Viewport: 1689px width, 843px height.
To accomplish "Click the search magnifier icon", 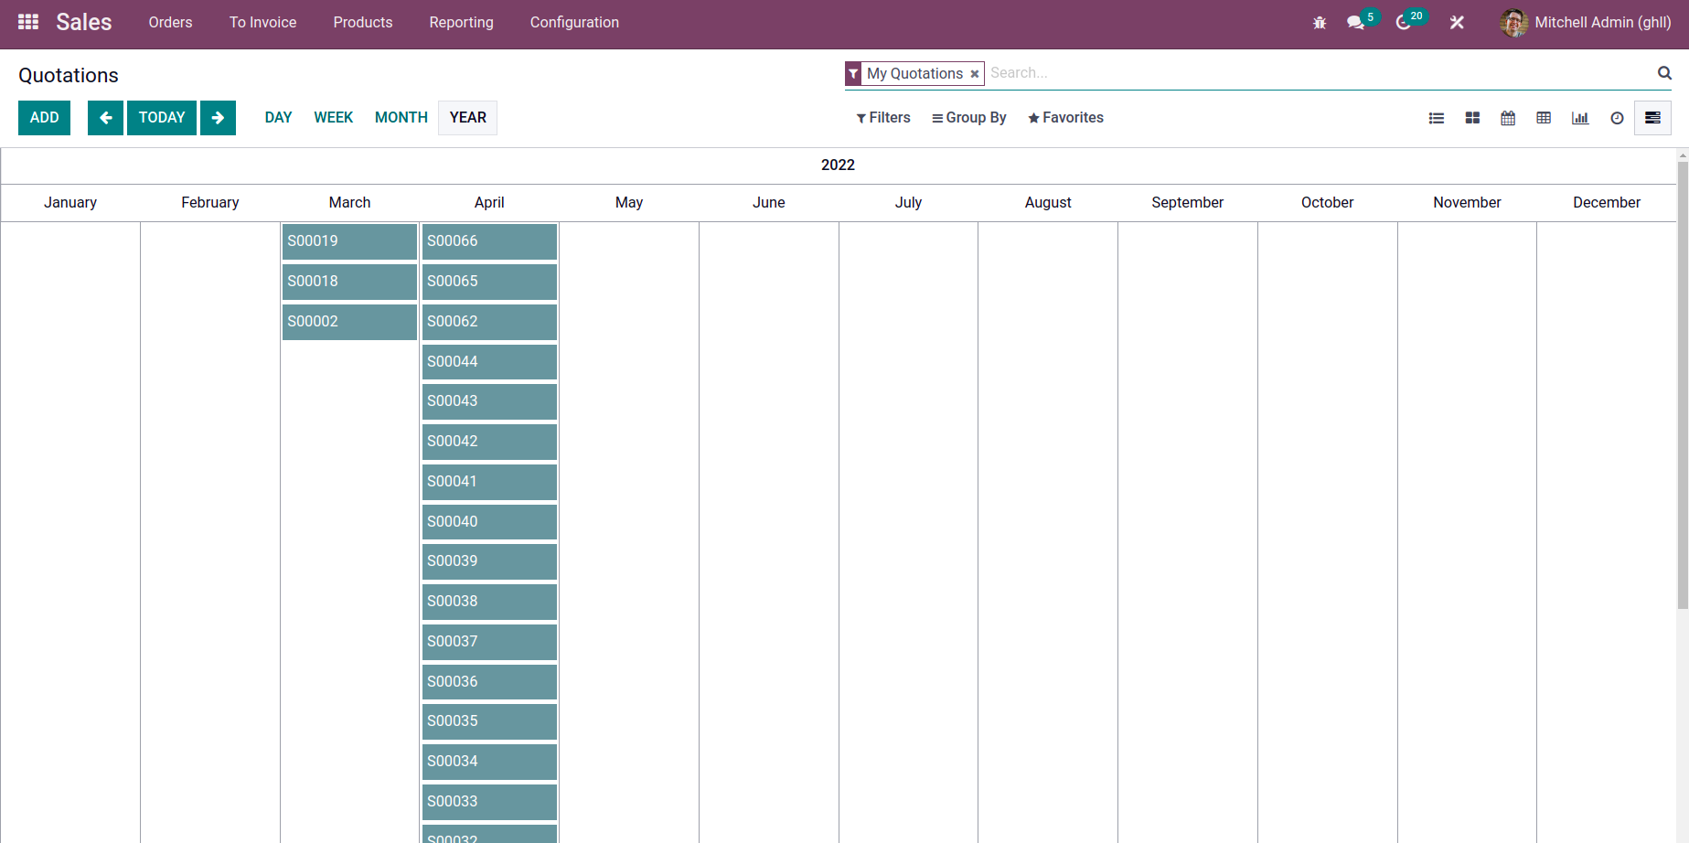I will [1664, 73].
